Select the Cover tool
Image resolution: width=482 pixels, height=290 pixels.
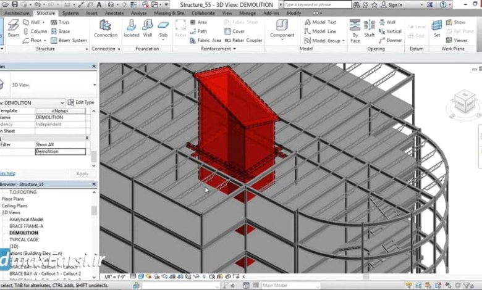click(235, 31)
